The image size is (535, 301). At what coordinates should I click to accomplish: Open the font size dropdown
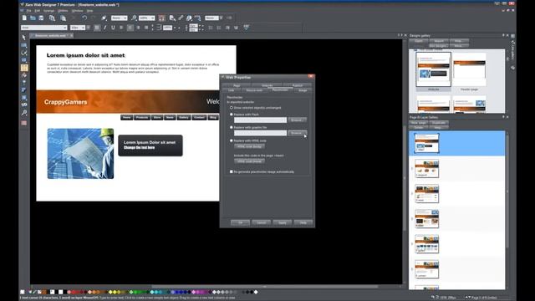pyautogui.click(x=83, y=28)
